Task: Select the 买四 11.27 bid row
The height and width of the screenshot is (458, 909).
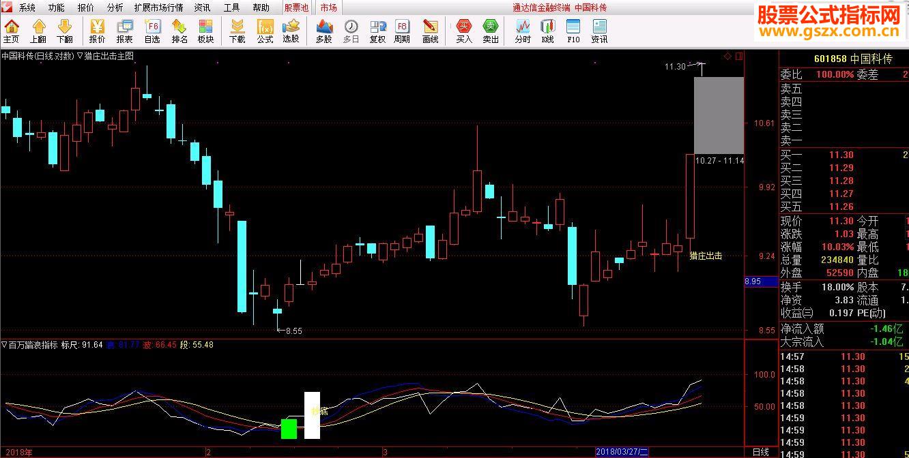Action: coord(844,194)
